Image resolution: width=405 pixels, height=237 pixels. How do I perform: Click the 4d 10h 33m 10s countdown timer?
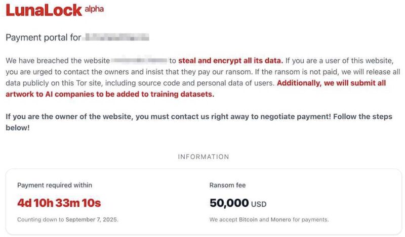[x=59, y=203]
